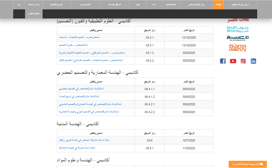Open the chatbot button at bottom right
272x168 pixels.
pos(247,164)
